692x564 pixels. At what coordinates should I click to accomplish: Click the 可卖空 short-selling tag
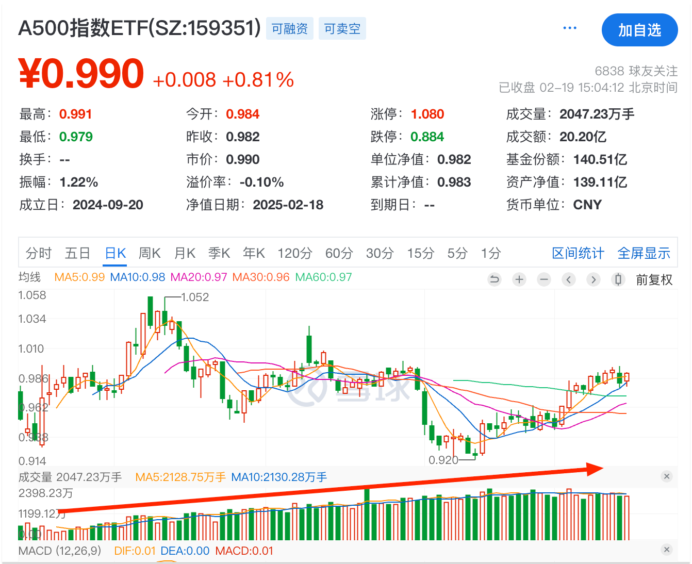342,29
